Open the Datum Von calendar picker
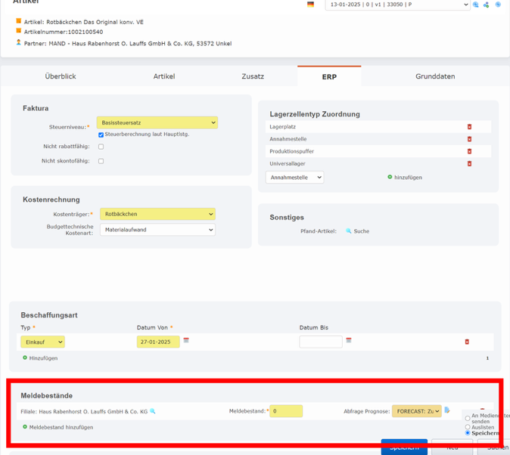The image size is (510, 455). (x=186, y=340)
